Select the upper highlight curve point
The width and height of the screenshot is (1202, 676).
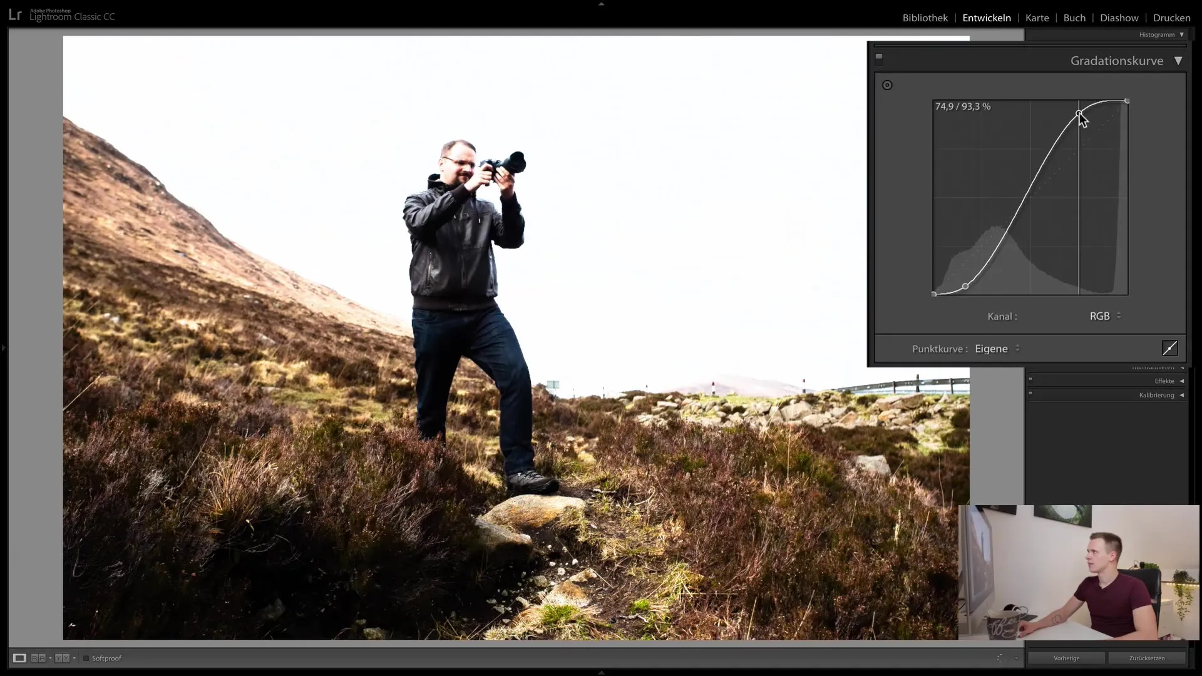(1079, 113)
